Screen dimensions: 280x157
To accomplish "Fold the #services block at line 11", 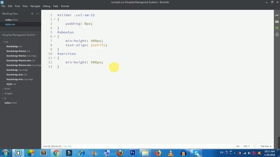I will click(54, 58).
